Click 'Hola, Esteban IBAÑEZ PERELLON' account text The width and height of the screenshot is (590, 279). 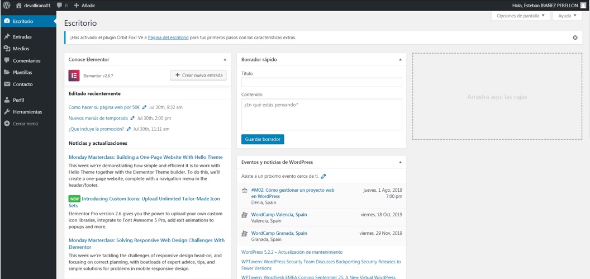click(545, 5)
